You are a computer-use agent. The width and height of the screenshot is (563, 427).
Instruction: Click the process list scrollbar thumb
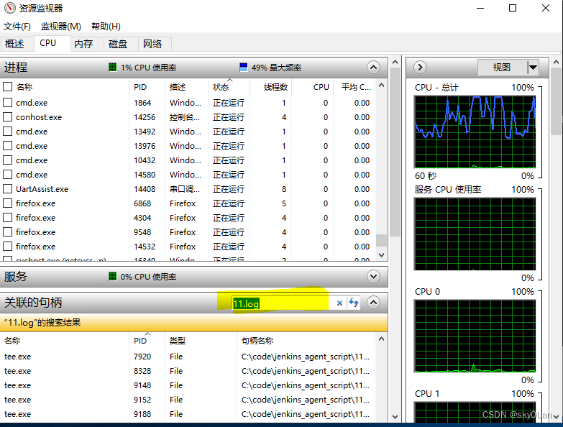[381, 240]
